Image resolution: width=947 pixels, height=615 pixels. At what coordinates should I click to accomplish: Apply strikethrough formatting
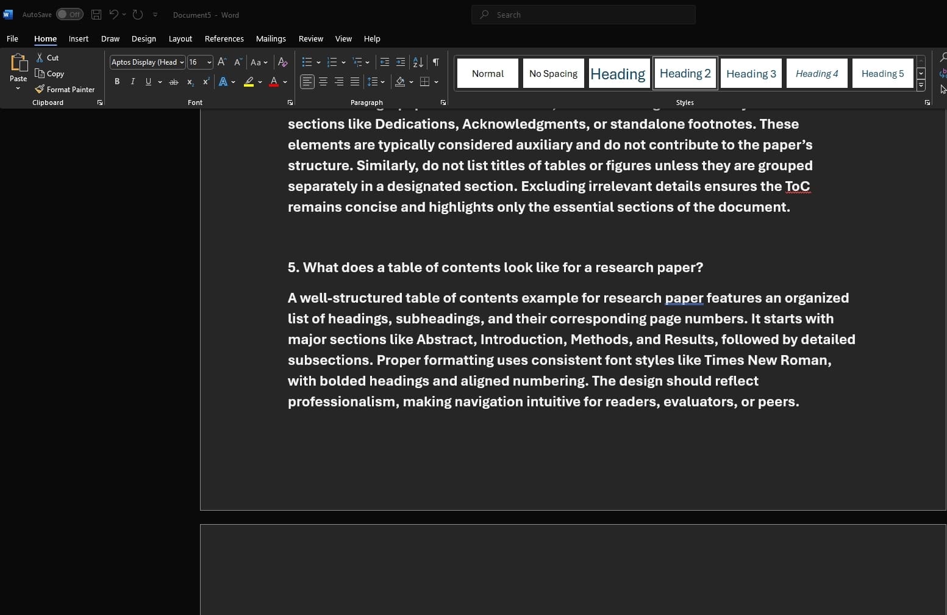pos(174,82)
